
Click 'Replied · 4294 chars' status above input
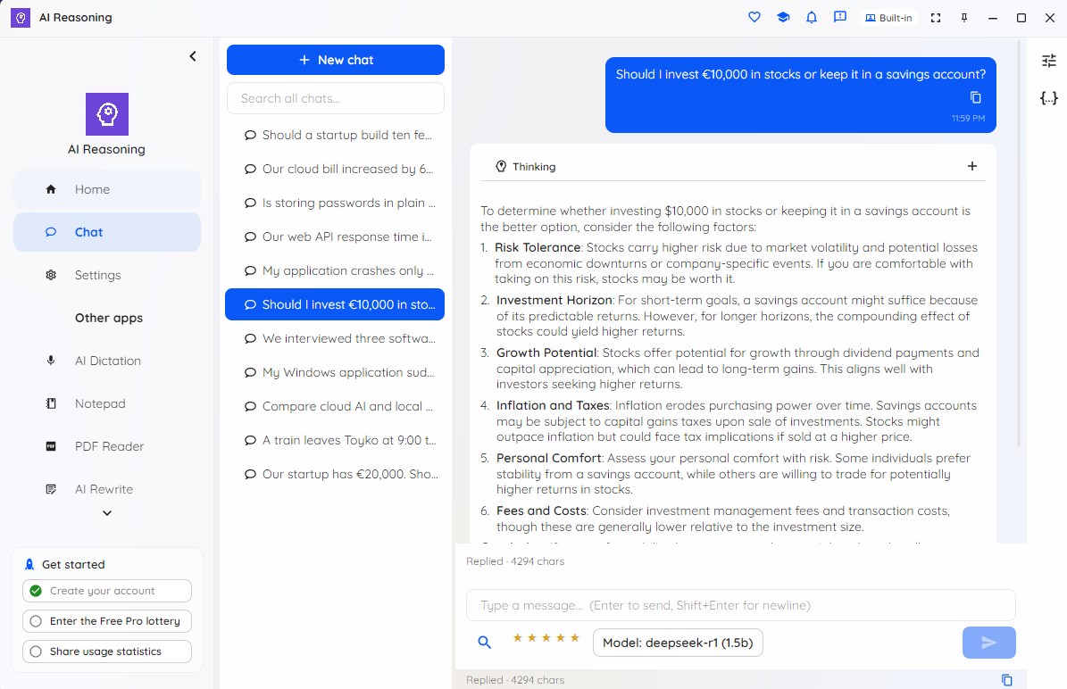click(515, 561)
